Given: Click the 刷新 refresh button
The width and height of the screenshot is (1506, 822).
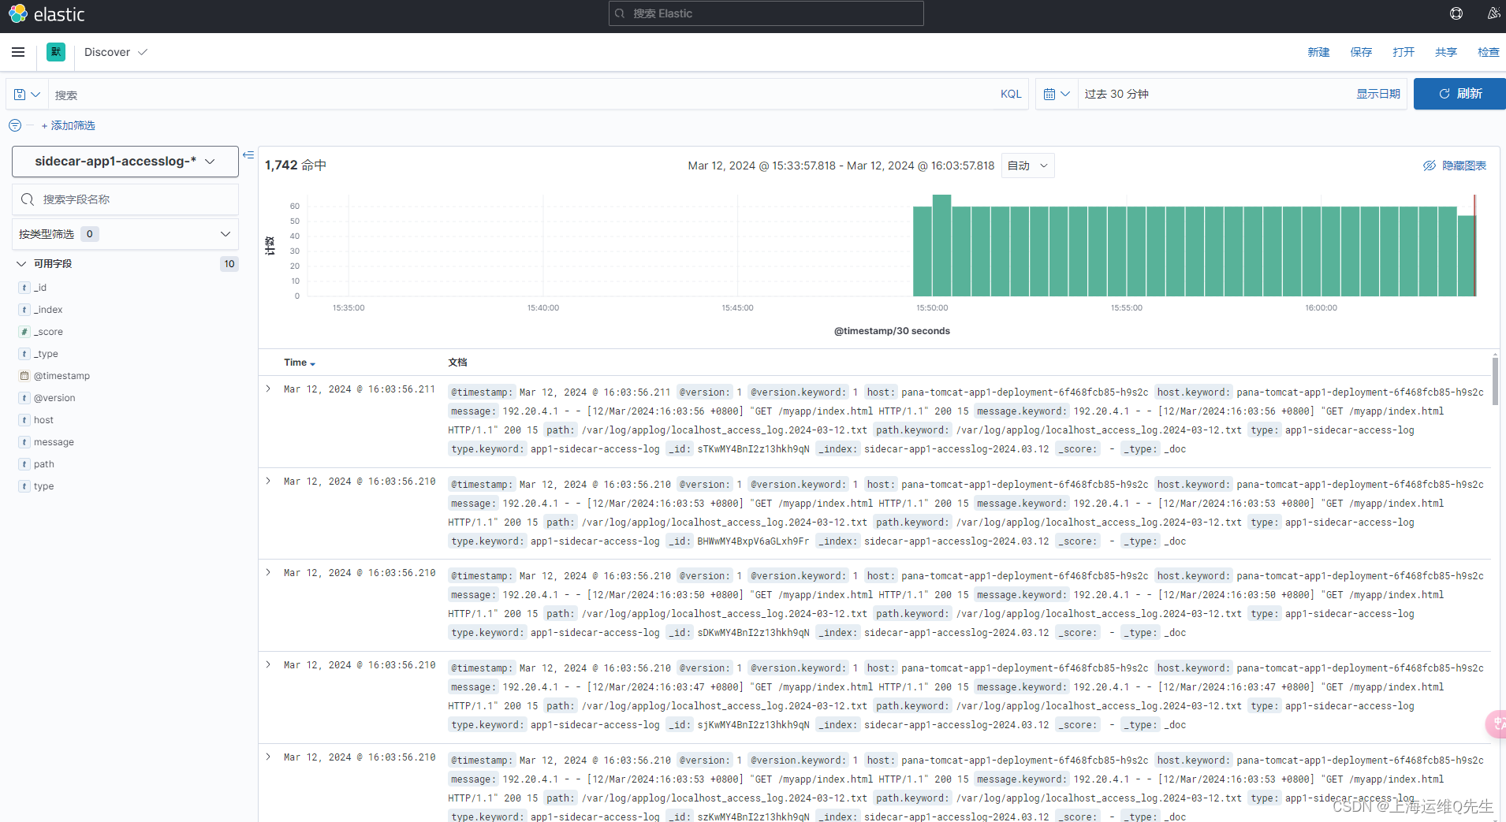Looking at the screenshot, I should pyautogui.click(x=1459, y=94).
